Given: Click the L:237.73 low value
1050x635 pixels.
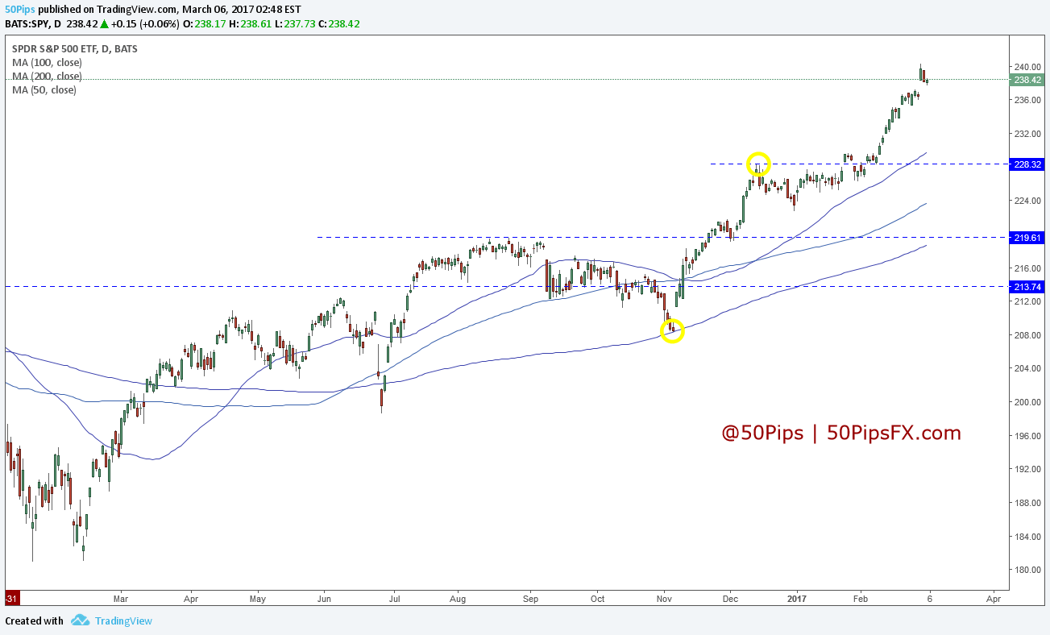Looking at the screenshot, I should pyautogui.click(x=294, y=23).
